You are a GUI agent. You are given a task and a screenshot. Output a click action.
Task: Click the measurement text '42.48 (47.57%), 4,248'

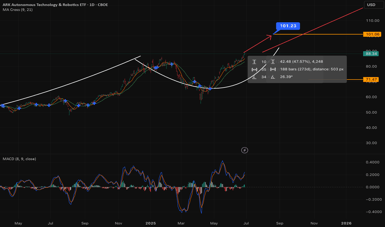[302, 61]
